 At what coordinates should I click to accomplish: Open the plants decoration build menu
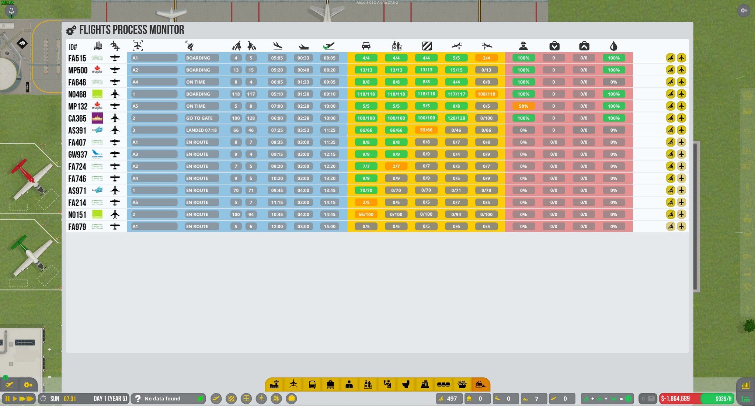[x=462, y=385]
